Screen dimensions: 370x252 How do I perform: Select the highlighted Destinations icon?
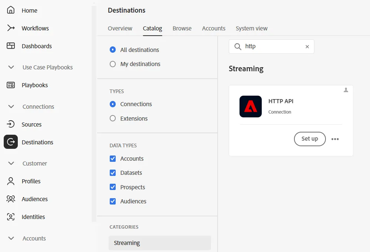(11, 142)
